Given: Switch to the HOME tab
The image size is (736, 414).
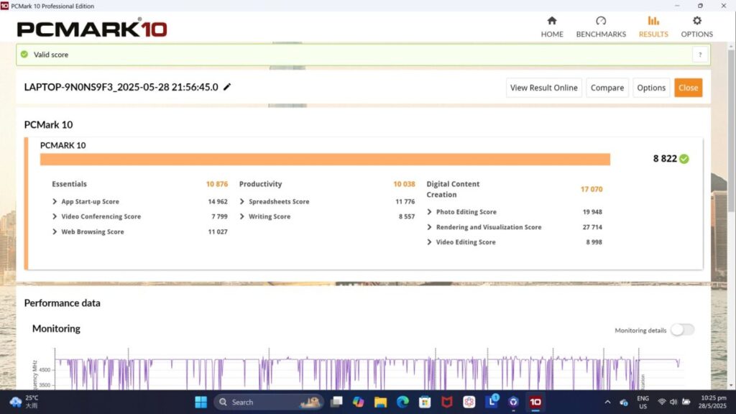Looking at the screenshot, I should coord(552,27).
